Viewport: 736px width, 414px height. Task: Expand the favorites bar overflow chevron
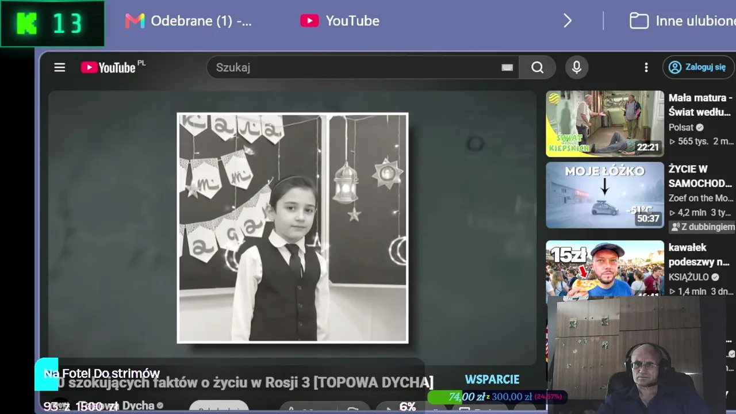(568, 21)
